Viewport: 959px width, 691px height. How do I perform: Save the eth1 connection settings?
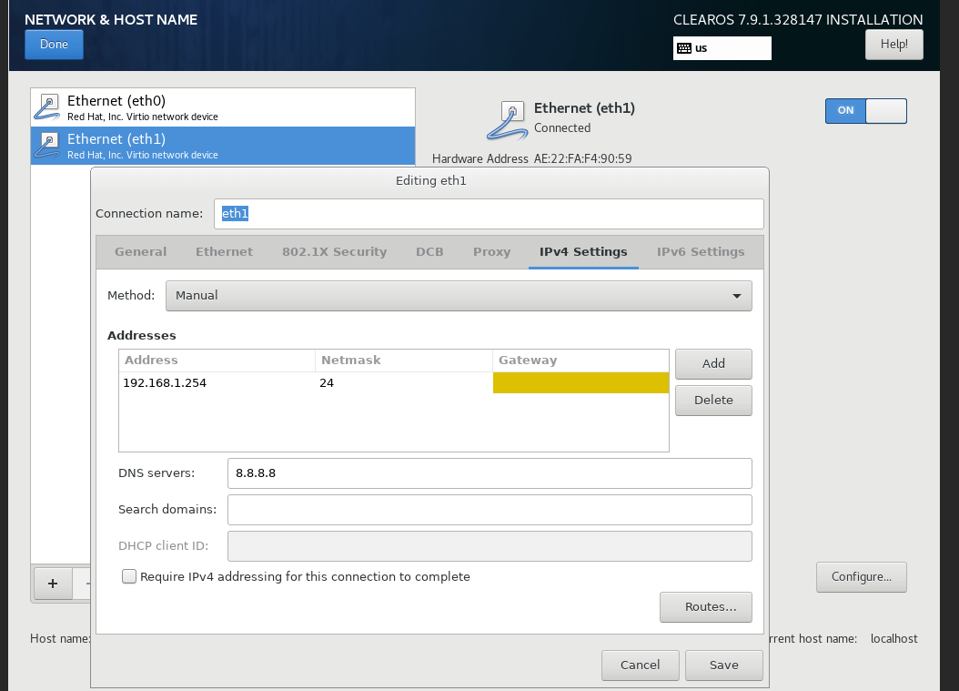(723, 665)
